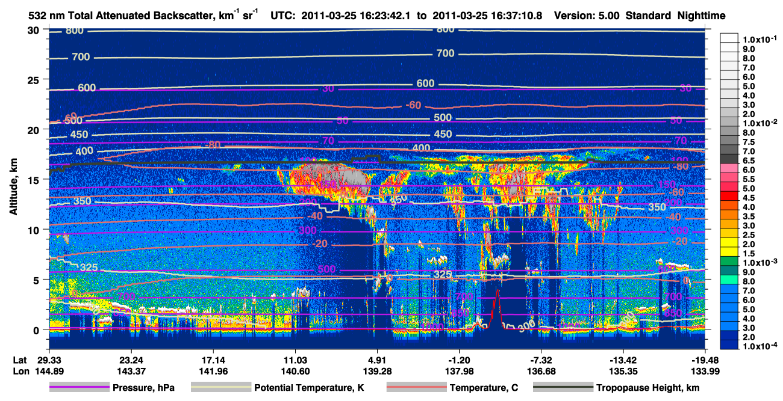
Task: Click the color bar label '7.5'
Action: point(747,142)
